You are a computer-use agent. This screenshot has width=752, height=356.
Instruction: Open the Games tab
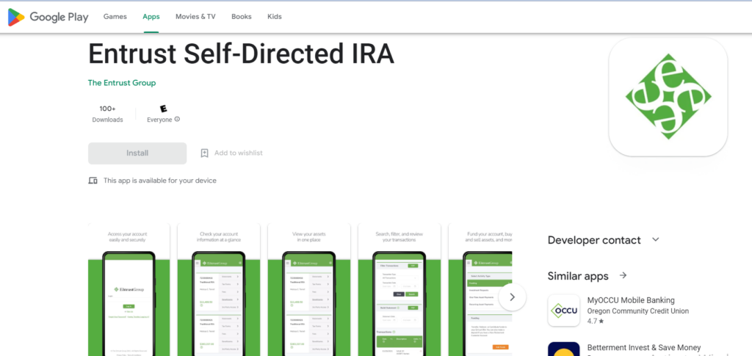point(115,17)
